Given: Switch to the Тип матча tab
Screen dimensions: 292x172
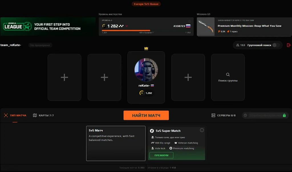Looking at the screenshot, I should 15,115.
